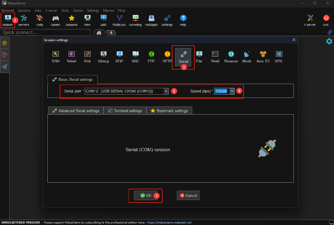Choose the SSH session type icon
Viewport: 334px width, 225px height.
pos(56,56)
